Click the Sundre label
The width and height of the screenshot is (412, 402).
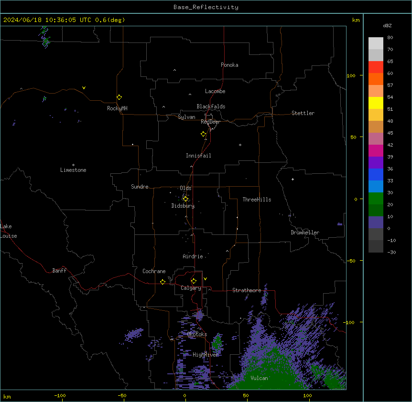(x=140, y=187)
